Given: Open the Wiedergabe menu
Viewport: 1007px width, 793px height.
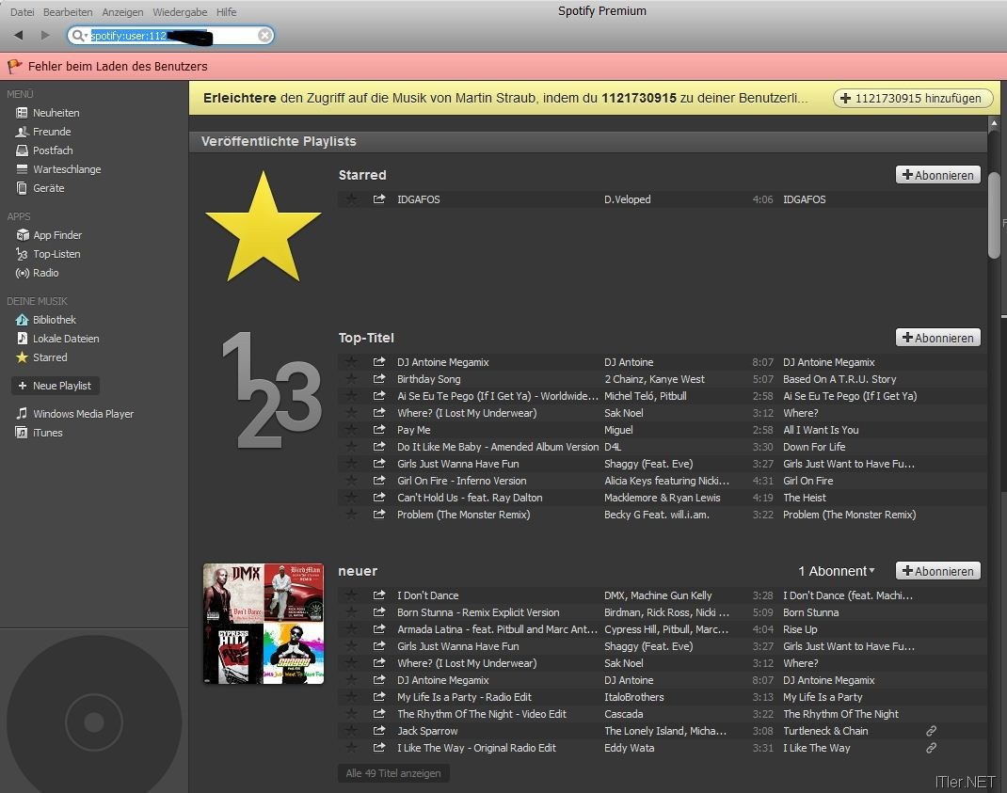Looking at the screenshot, I should pos(180,12).
